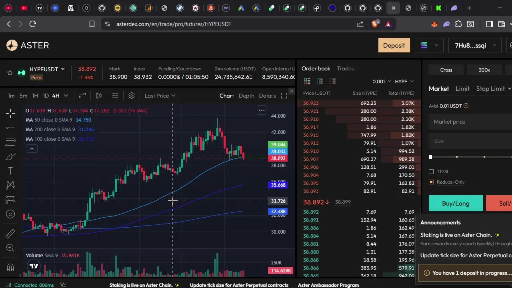
Task: Reload the browser page
Action: (33, 24)
